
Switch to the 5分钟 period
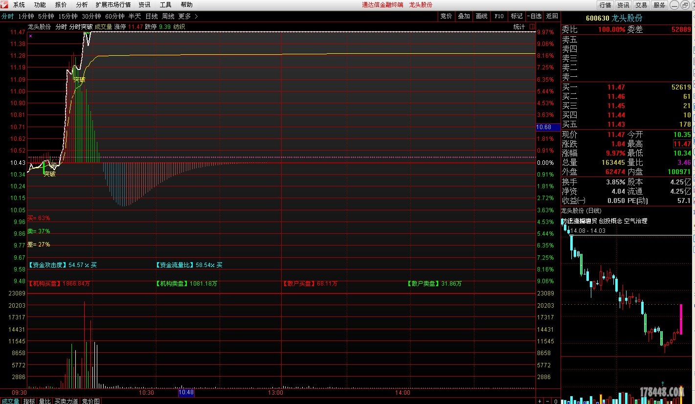[x=46, y=16]
